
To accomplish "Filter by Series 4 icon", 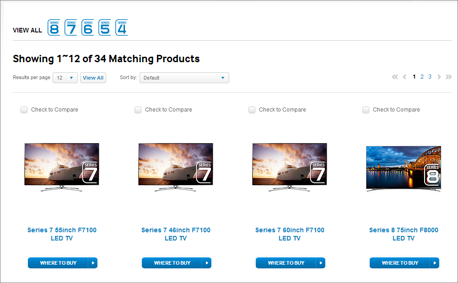I will point(122,28).
